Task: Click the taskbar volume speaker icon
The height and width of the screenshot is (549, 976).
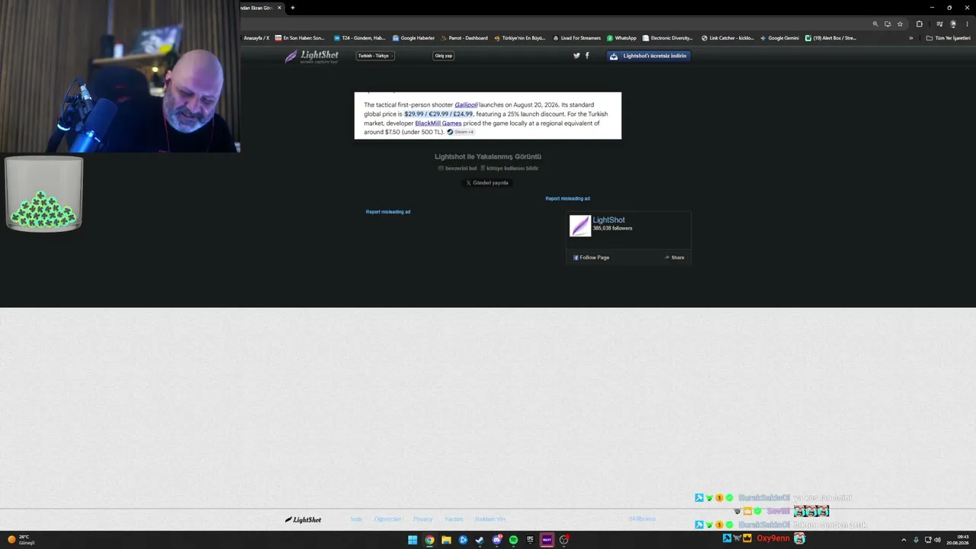Action: click(x=937, y=540)
